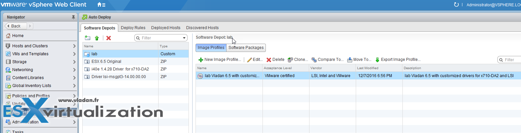Viewport: 521px width, 133px height.
Task: Switch to Software Depots tab
Action: 100,28
